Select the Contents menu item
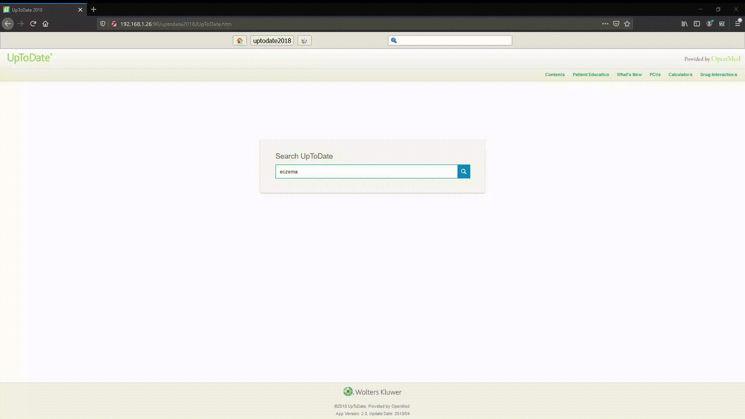Viewport: 745px width, 419px height. click(554, 74)
